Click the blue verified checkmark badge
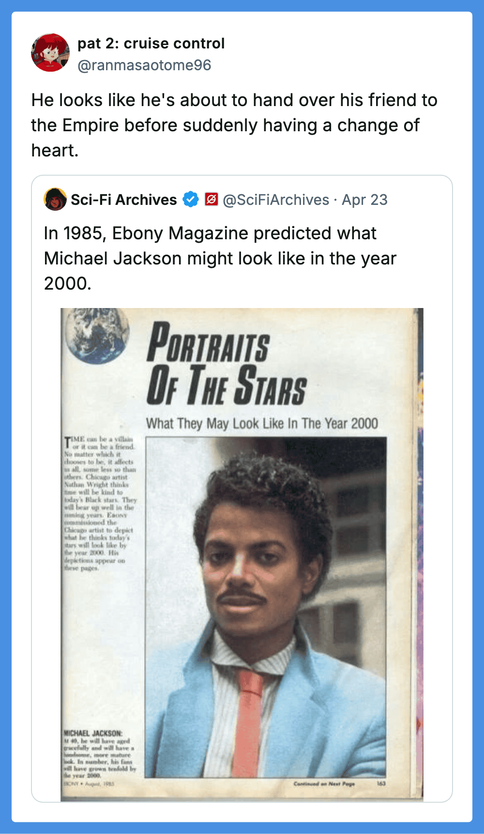The width and height of the screenshot is (484, 834). coord(191,200)
